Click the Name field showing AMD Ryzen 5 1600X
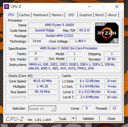The width and height of the screenshot is (128, 127). pyautogui.click(x=60, y=25)
